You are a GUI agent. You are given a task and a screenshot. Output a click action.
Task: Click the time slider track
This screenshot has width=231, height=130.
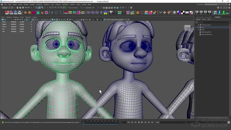pos(101,122)
